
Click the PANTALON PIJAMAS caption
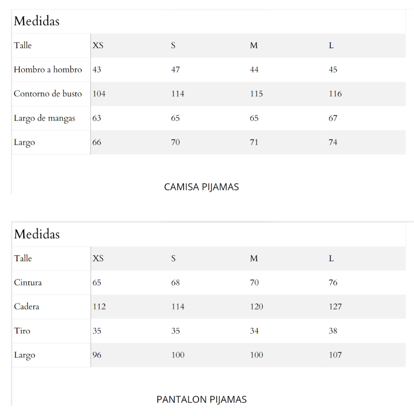[201, 400]
